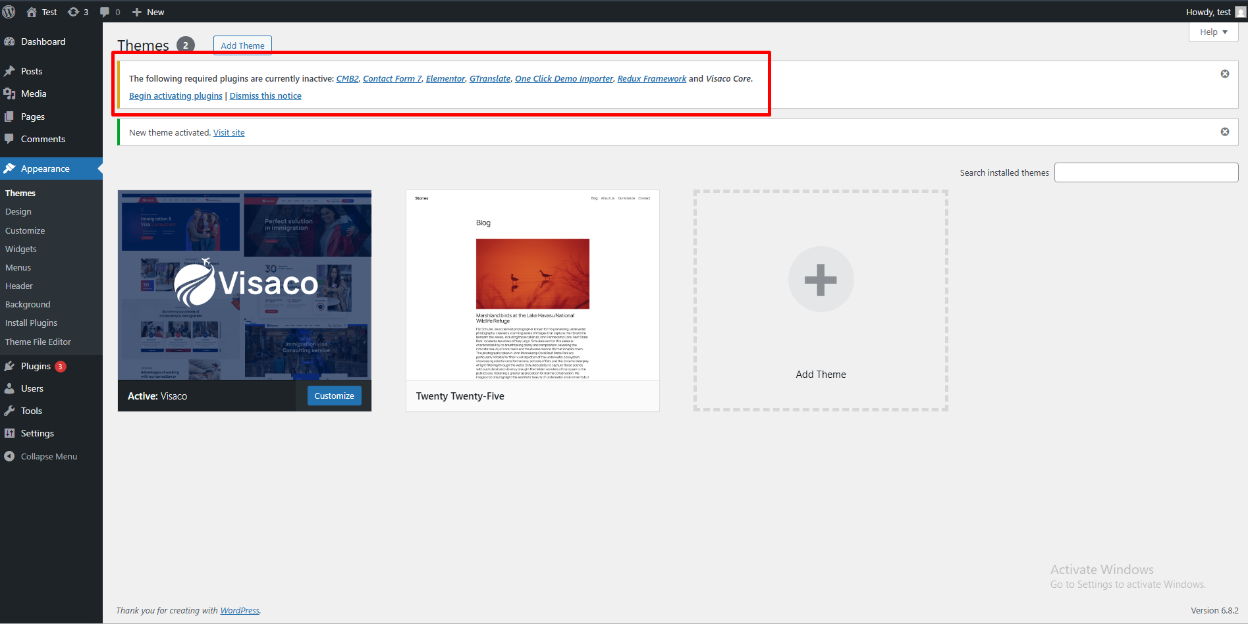Expand the Help dropdown tab
This screenshot has width=1248, height=624.
(1213, 32)
